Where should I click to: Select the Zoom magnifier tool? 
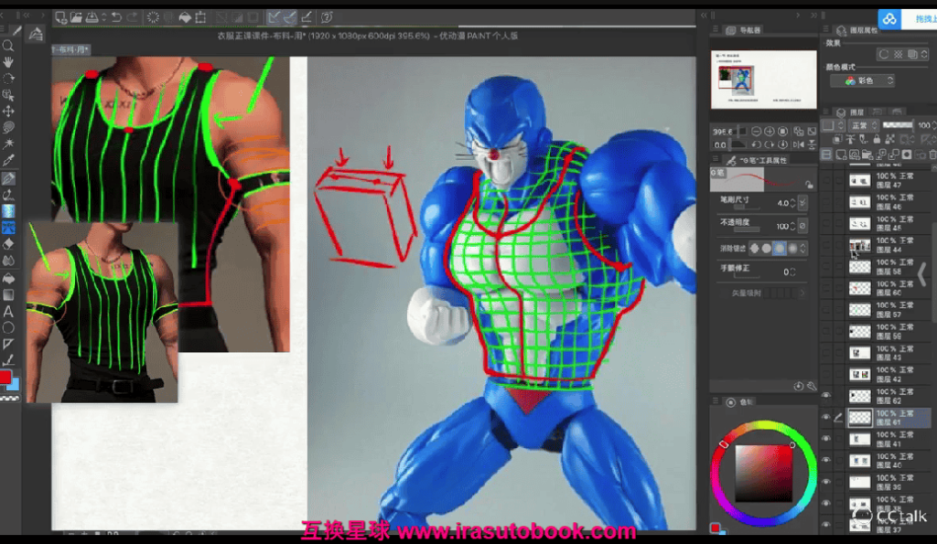pyautogui.click(x=8, y=46)
